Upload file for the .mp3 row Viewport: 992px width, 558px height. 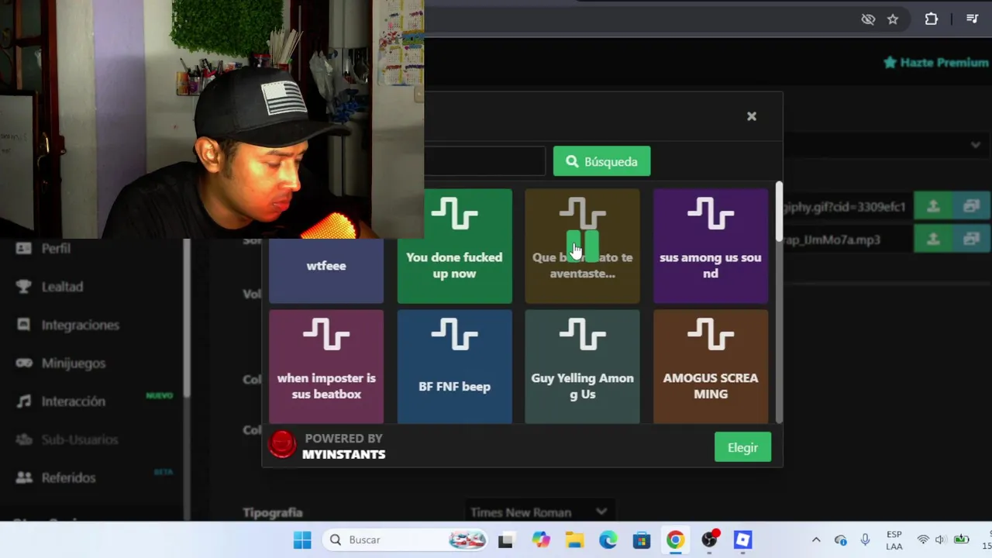point(933,239)
